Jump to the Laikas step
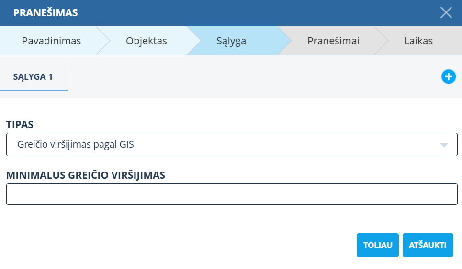 click(417, 41)
